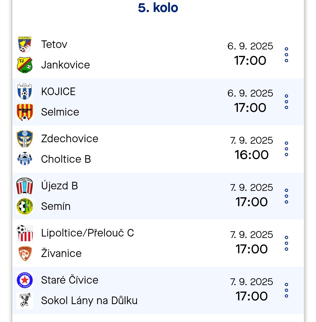Viewport: 316px width, 322px height.
Task: Open options for Lipoltice/Přelouč C match
Action: (286, 243)
